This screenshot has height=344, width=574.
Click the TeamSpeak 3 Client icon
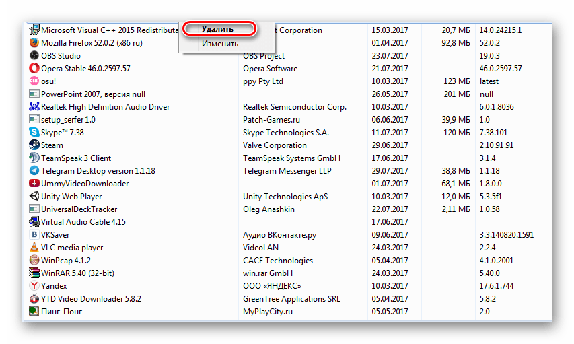pos(34,158)
